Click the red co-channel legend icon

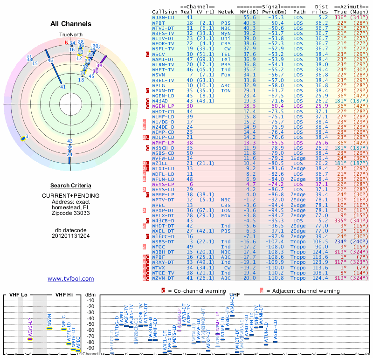click(163, 291)
